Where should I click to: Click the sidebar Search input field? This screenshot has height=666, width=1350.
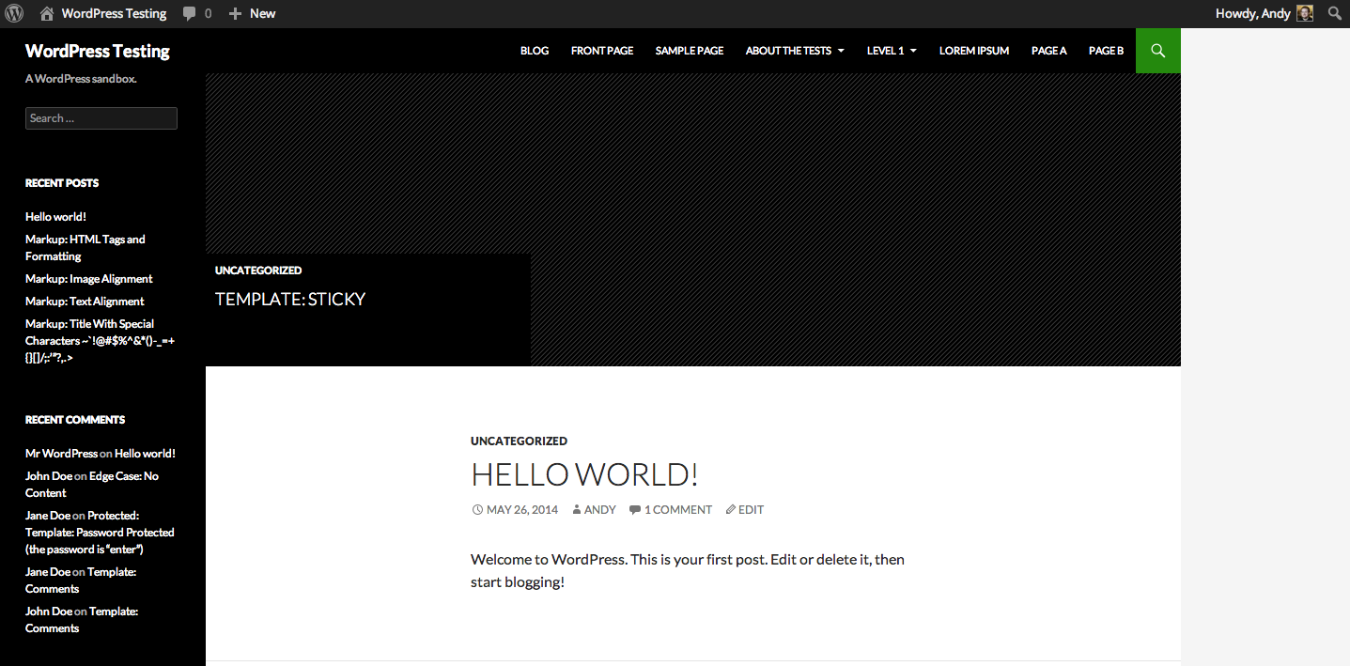[101, 118]
